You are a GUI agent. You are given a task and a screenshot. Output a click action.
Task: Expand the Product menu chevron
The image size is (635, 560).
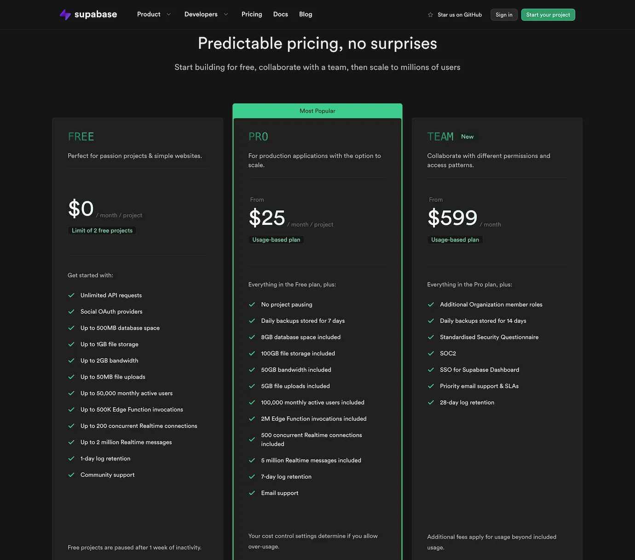click(168, 14)
